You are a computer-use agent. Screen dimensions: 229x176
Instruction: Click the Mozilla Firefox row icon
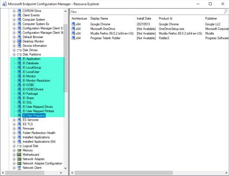(73, 33)
